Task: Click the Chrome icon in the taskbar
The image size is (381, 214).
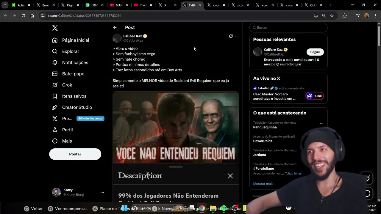Action: point(202,208)
